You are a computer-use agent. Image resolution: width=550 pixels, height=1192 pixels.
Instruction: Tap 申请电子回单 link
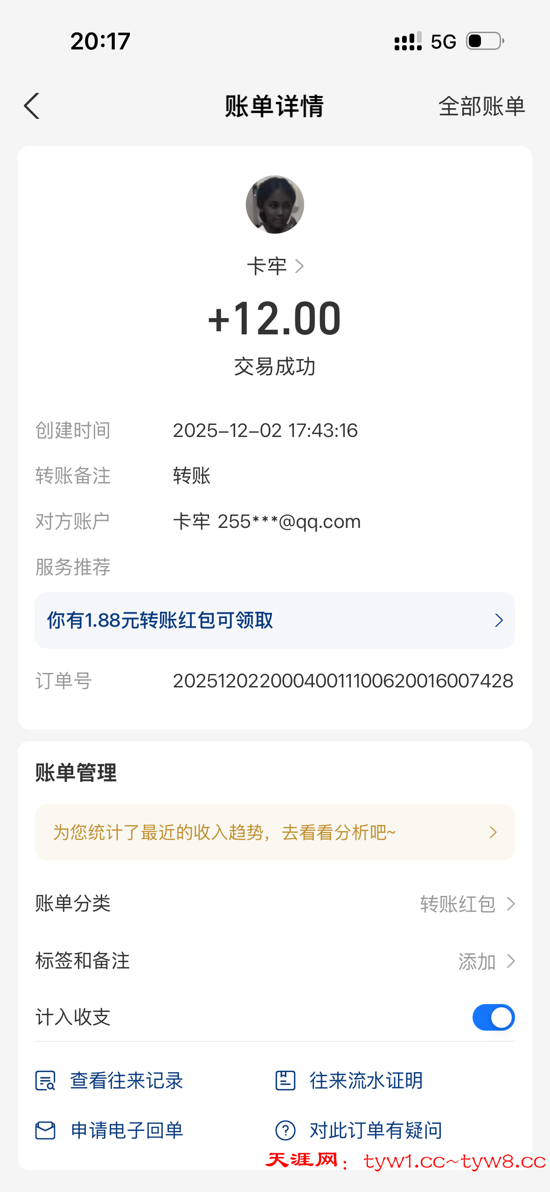(x=127, y=1130)
